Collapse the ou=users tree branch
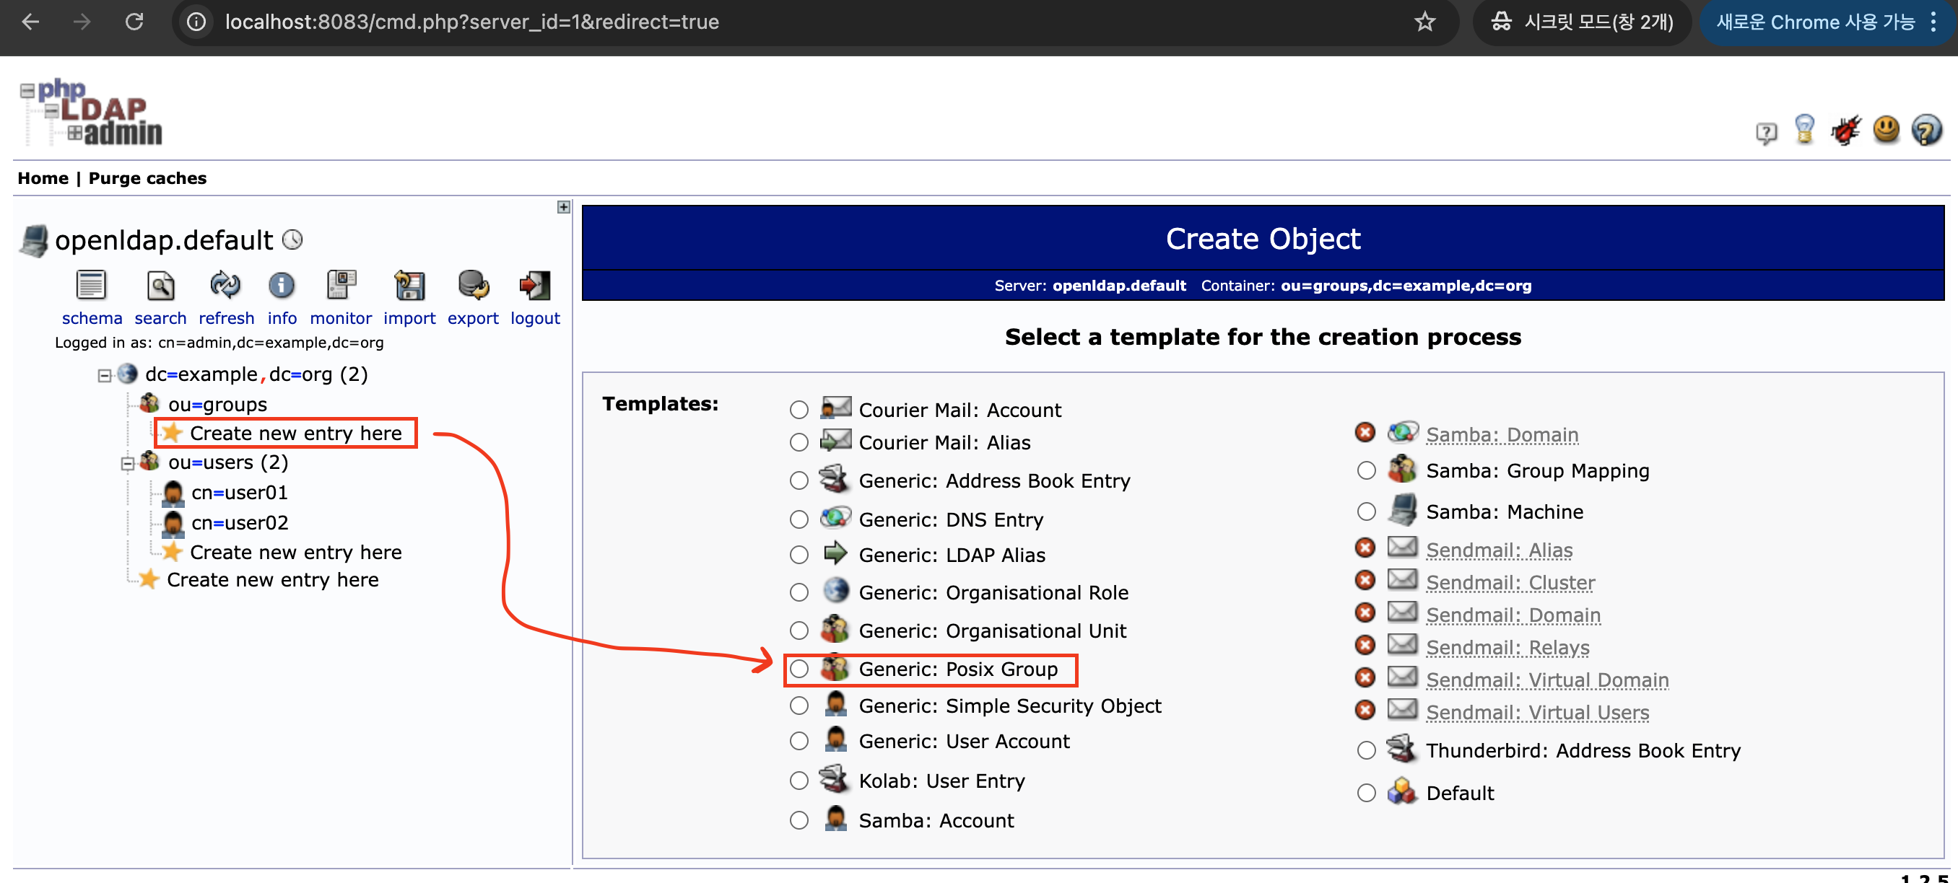Viewport: 1958px width, 883px height. point(127,463)
